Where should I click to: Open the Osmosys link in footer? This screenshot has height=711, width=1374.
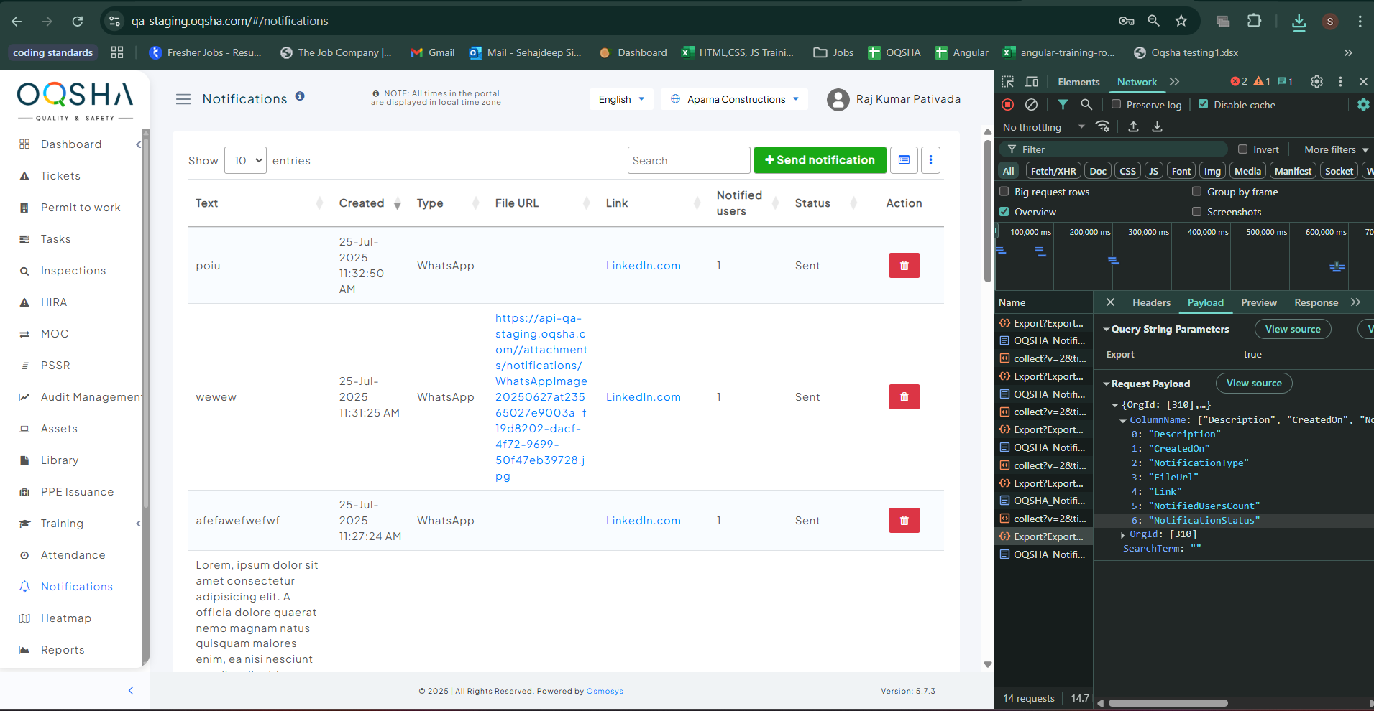[x=605, y=692]
